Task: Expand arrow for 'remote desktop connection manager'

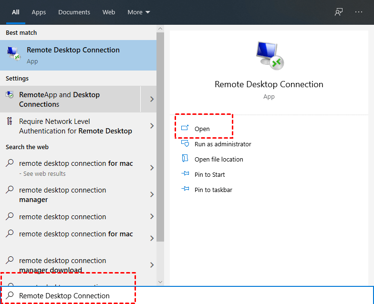Action: click(152, 194)
